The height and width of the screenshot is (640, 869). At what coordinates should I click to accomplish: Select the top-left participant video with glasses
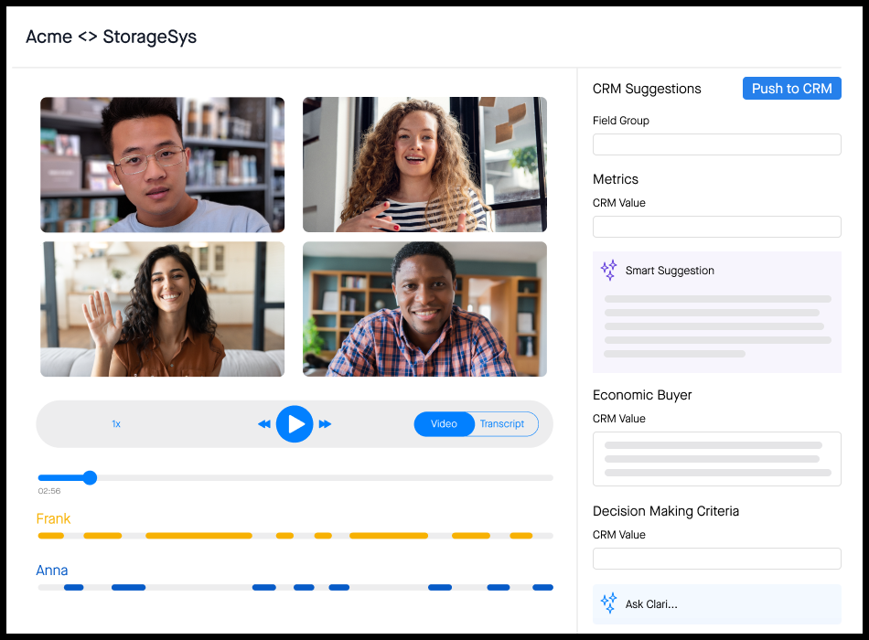[162, 165]
